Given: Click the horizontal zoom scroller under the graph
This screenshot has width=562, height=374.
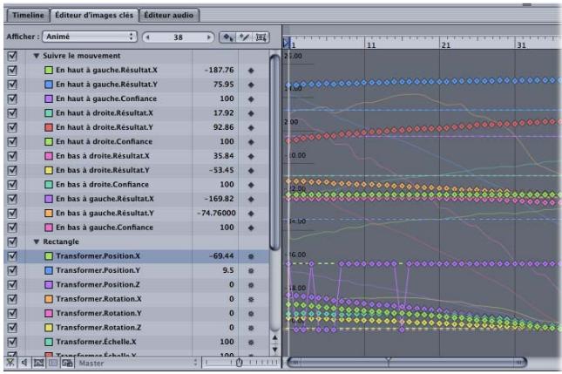Looking at the screenshot, I should (407, 363).
